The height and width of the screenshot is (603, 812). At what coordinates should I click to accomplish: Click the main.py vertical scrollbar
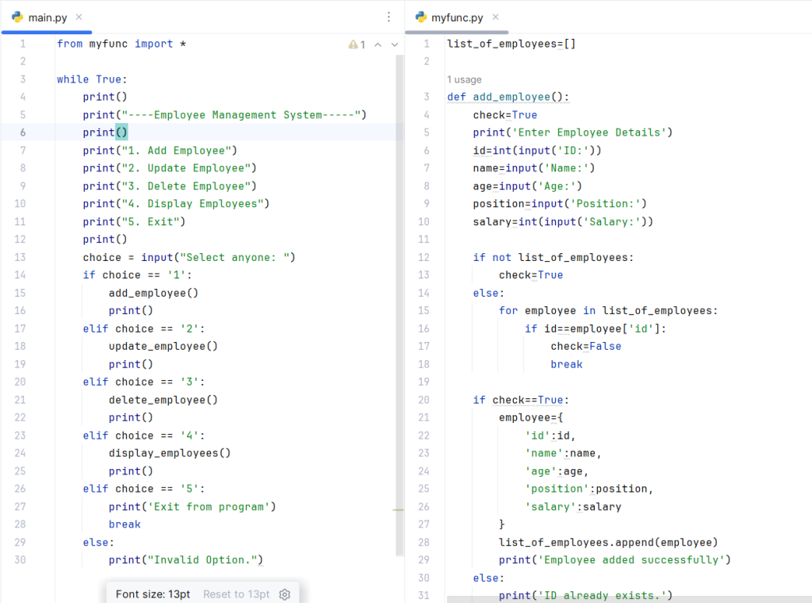pyautogui.click(x=400, y=305)
